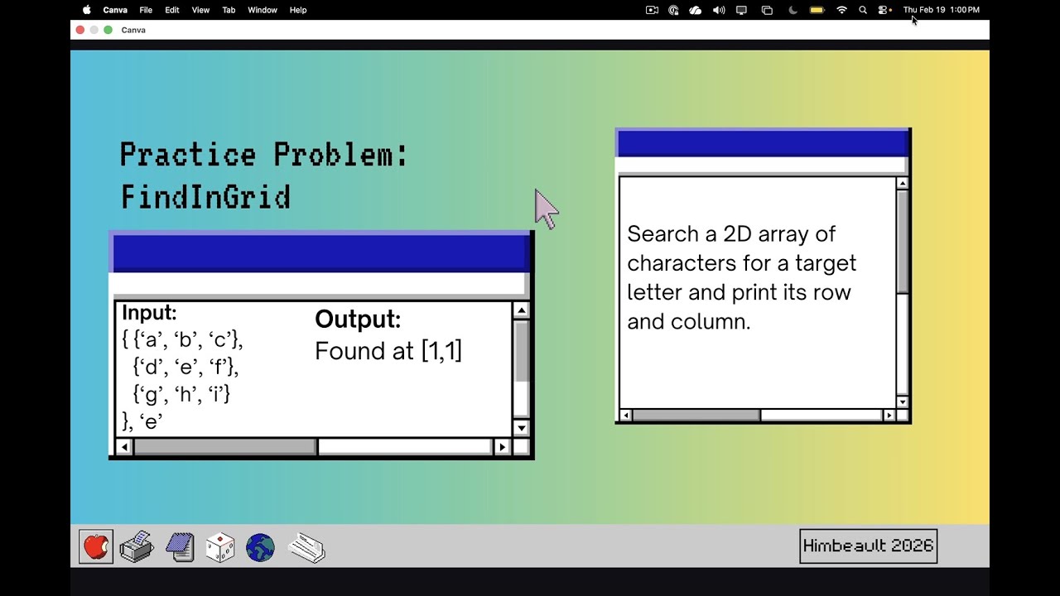
Task: Click the up scroll arrow in Input window
Action: pos(521,310)
